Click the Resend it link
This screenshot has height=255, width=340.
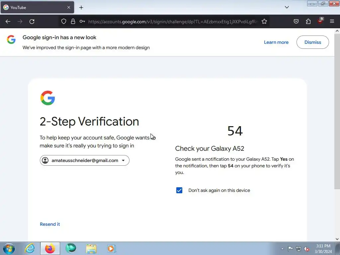[x=50, y=224]
